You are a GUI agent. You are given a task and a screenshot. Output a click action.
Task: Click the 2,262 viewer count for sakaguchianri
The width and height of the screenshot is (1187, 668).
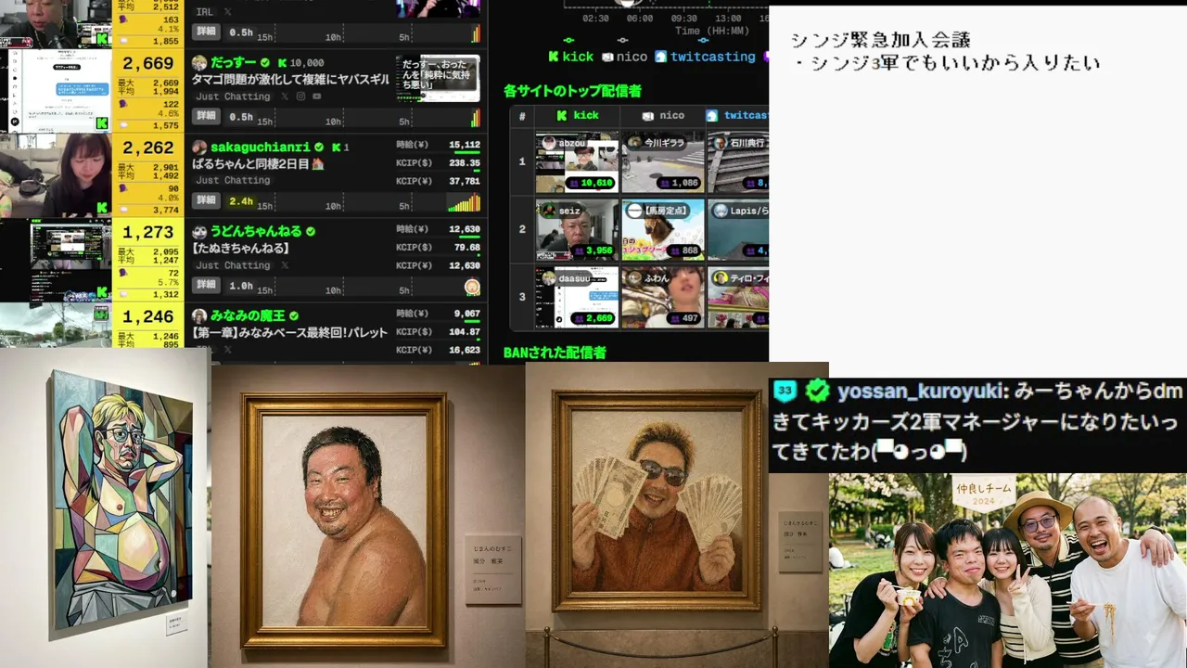pos(147,148)
